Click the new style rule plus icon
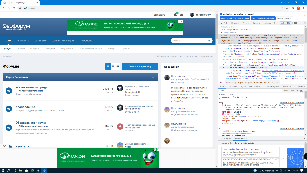307x173 pixels. pos(297,91)
